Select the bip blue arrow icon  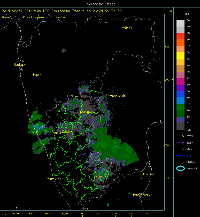coord(180,156)
